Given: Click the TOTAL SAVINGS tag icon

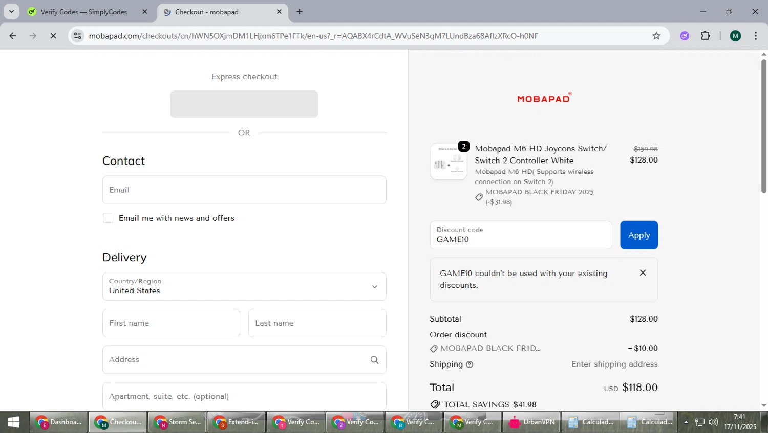Looking at the screenshot, I should point(435,404).
